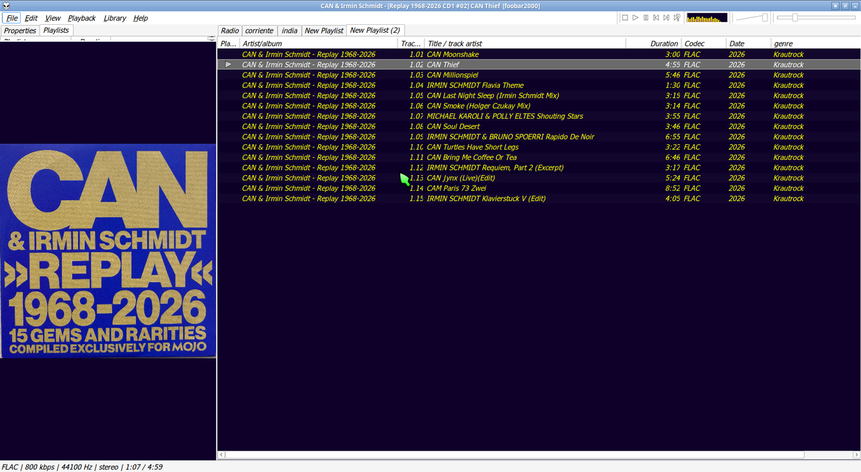
Task: Click the seek bar slider
Action: (x=817, y=18)
